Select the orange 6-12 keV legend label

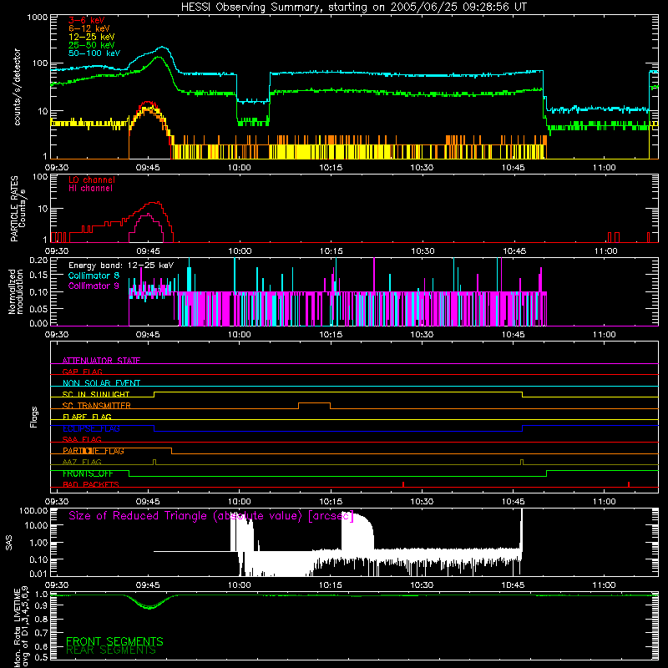(x=89, y=28)
